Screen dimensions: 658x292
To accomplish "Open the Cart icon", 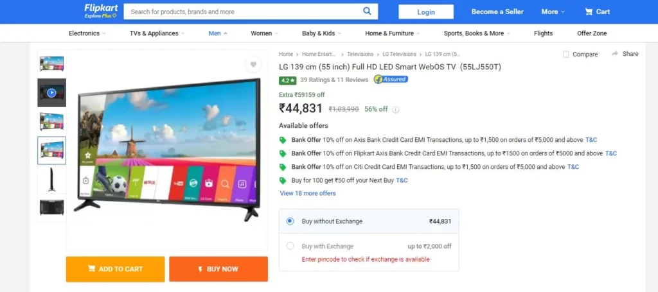I will click(589, 12).
